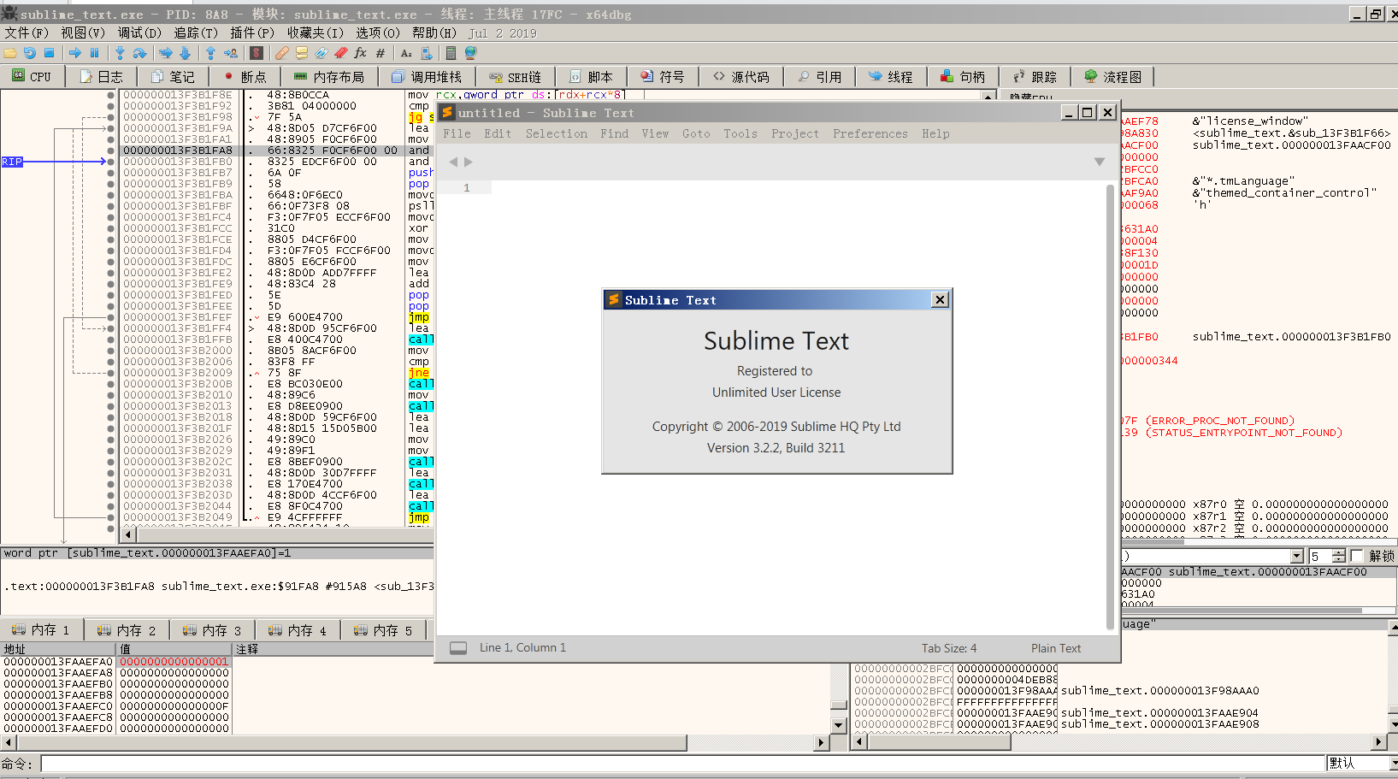Select dump row address 000000013FAAEFC0
Screen dimensions: 1398x779
57,706
